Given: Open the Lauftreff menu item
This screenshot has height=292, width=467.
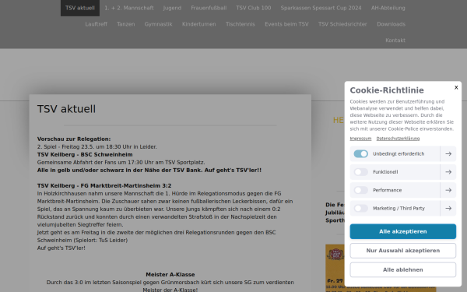Looking at the screenshot, I should click(x=96, y=24).
